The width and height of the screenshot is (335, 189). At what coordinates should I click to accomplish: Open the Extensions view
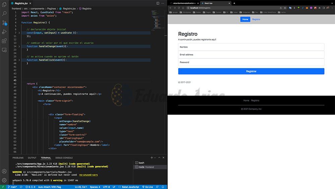point(4,41)
